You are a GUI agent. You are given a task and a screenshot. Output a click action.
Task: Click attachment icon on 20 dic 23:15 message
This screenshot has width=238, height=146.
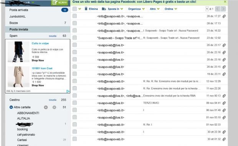click(224, 67)
